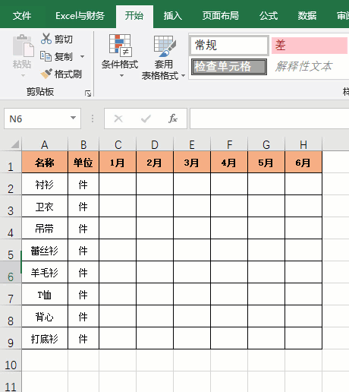Select column E header
Image resolution: width=349 pixels, height=392 pixels.
[x=192, y=144]
